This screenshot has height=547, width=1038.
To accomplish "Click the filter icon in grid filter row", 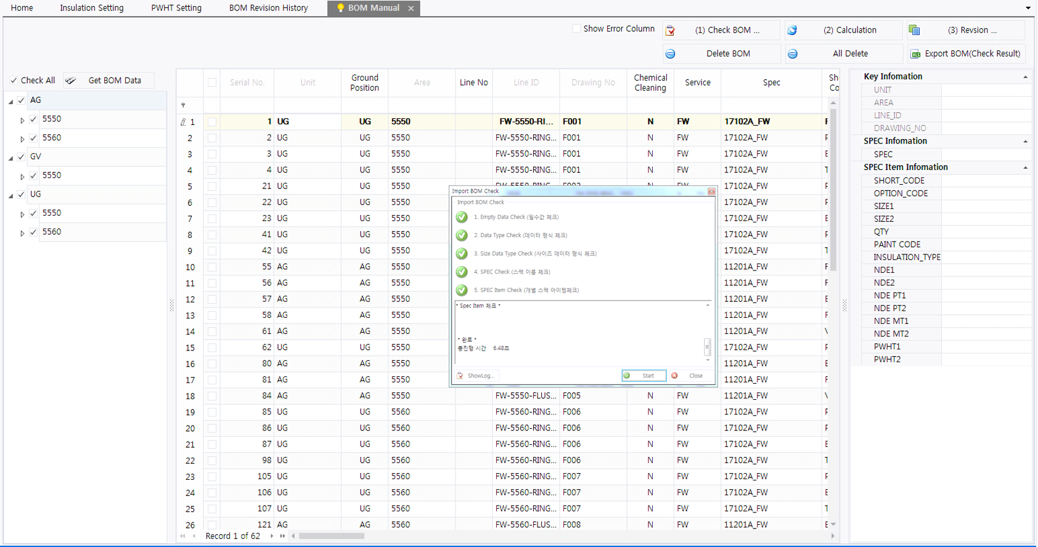I will [183, 105].
